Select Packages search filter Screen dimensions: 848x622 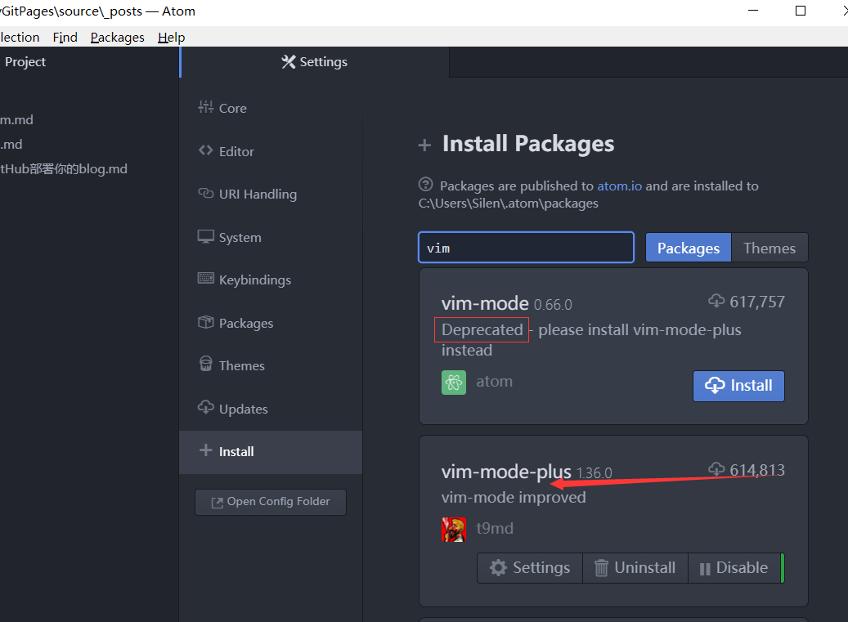click(x=689, y=248)
